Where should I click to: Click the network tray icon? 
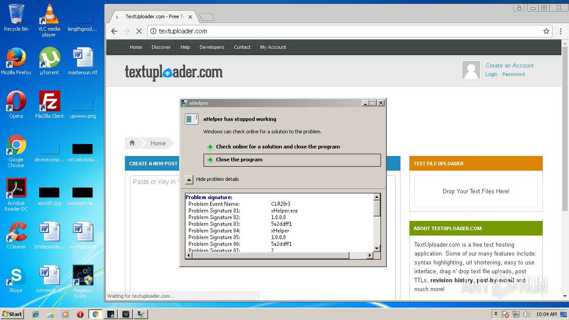pyautogui.click(x=516, y=314)
